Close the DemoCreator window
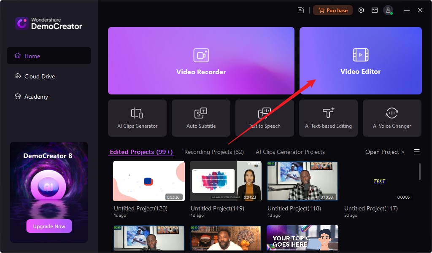The image size is (432, 253). click(420, 10)
